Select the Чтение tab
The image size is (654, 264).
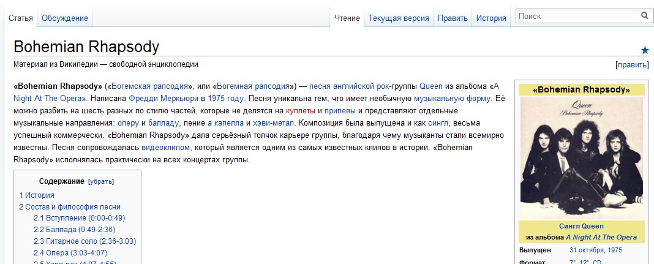347,18
